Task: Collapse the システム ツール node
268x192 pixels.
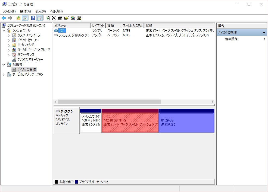Action: 4,30
